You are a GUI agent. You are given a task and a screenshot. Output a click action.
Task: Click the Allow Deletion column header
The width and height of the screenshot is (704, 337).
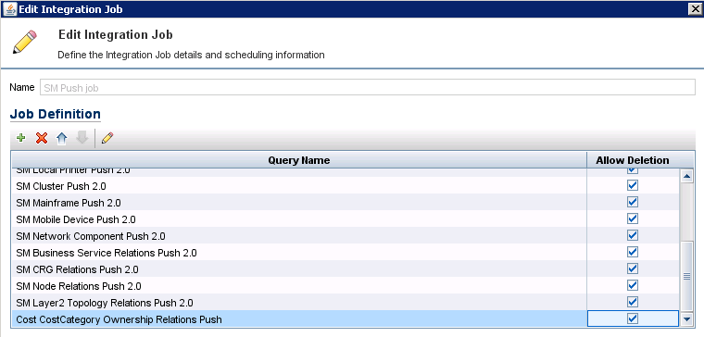(x=633, y=160)
